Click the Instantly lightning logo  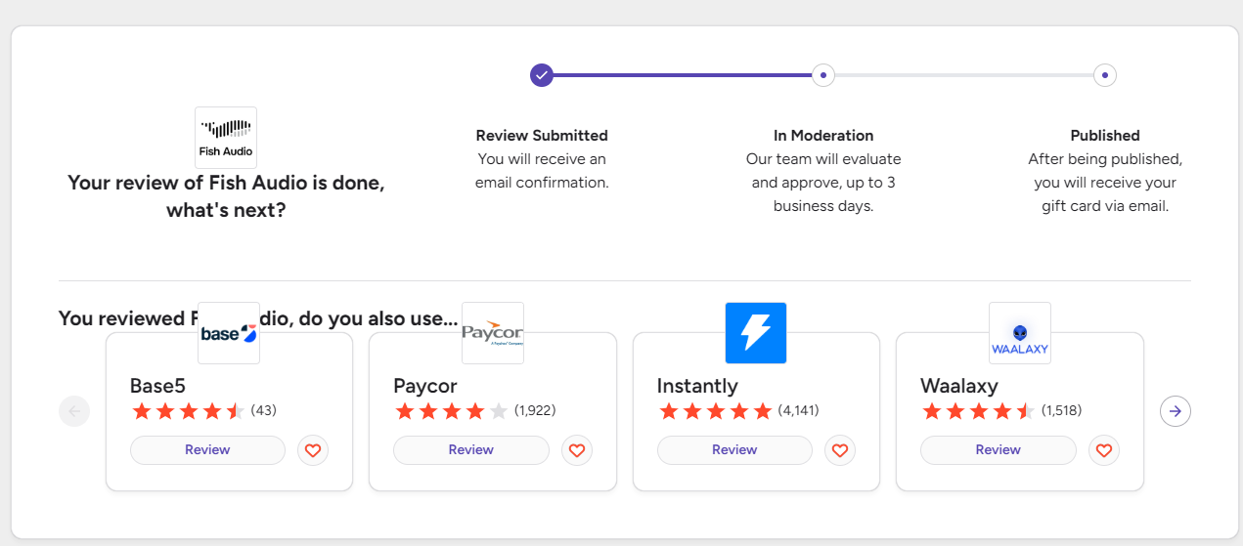click(756, 333)
